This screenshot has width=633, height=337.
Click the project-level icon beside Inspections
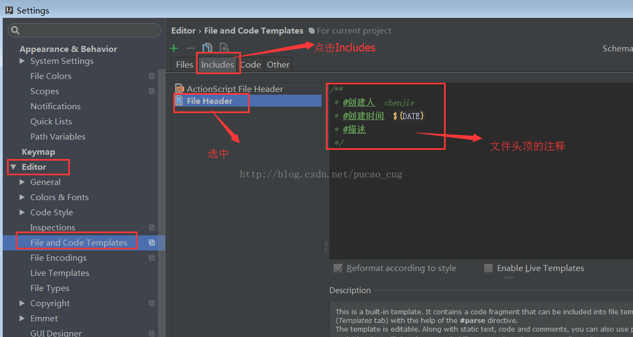click(152, 228)
